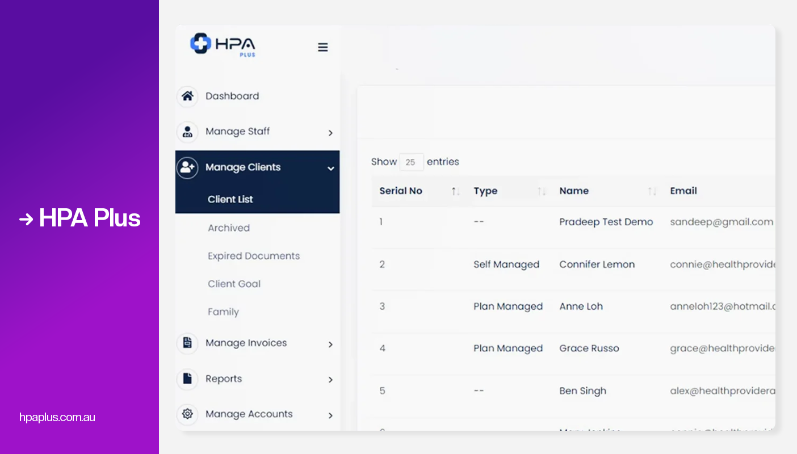Image resolution: width=797 pixels, height=454 pixels.
Task: Expand the Manage Invoices chevron
Action: tap(330, 344)
